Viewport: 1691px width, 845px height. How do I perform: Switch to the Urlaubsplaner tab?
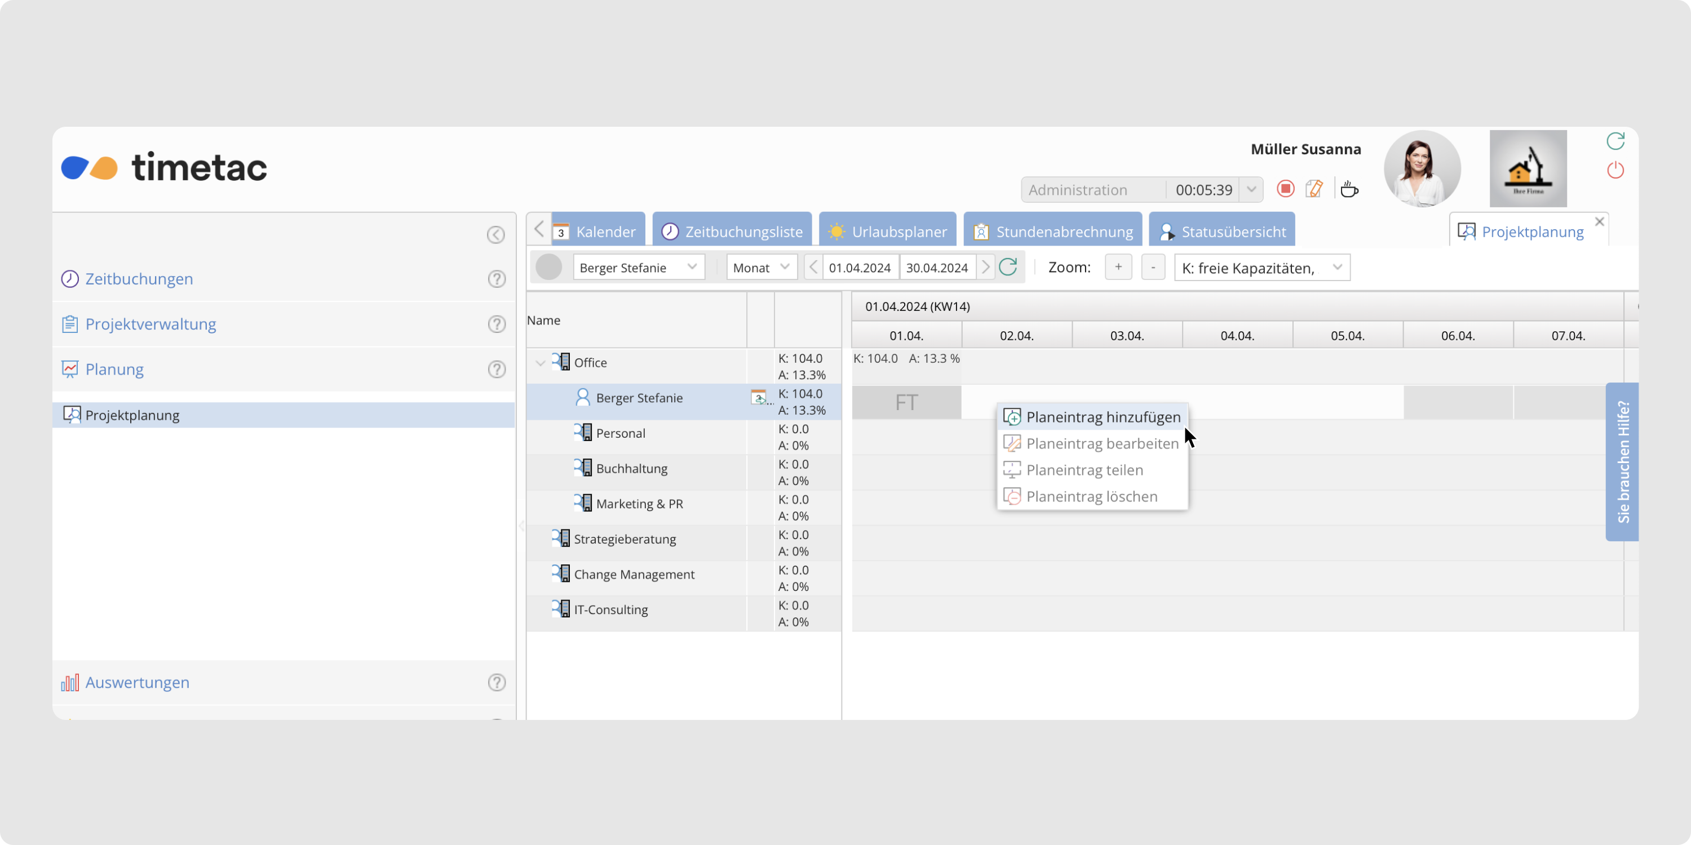pyautogui.click(x=888, y=232)
